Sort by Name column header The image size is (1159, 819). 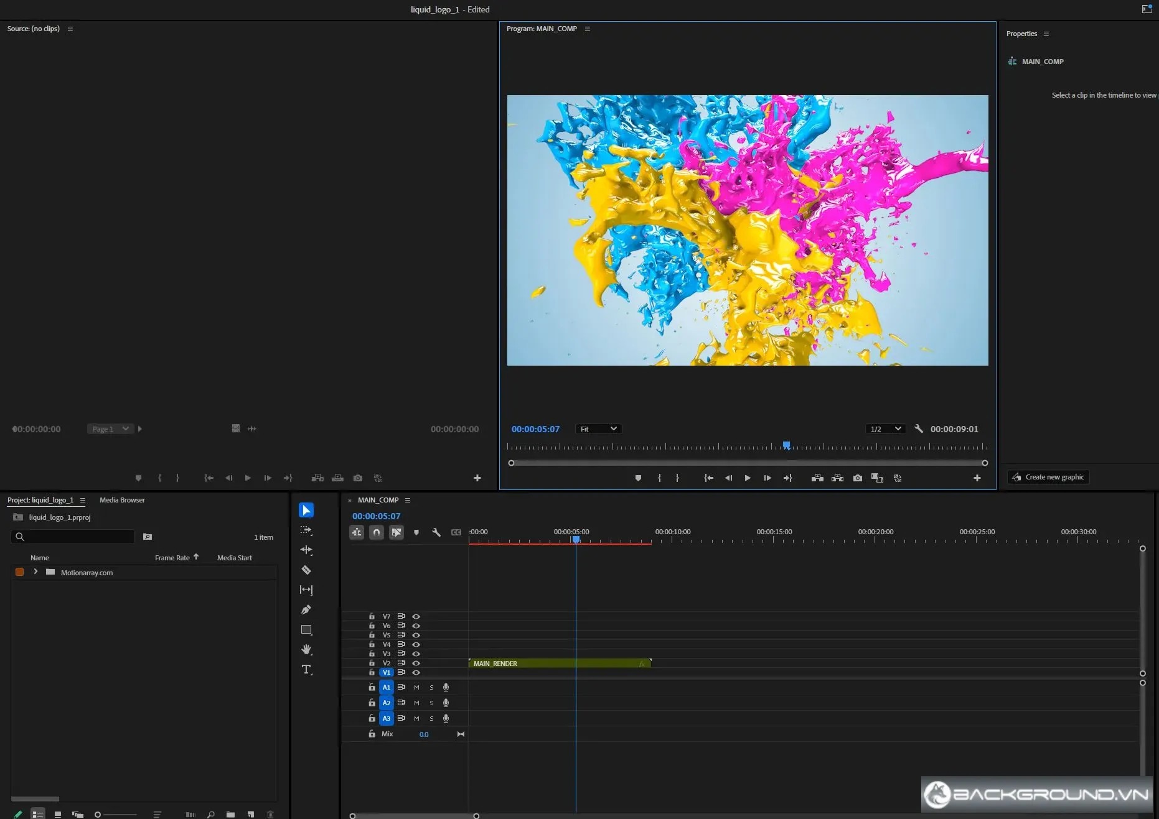tap(39, 558)
